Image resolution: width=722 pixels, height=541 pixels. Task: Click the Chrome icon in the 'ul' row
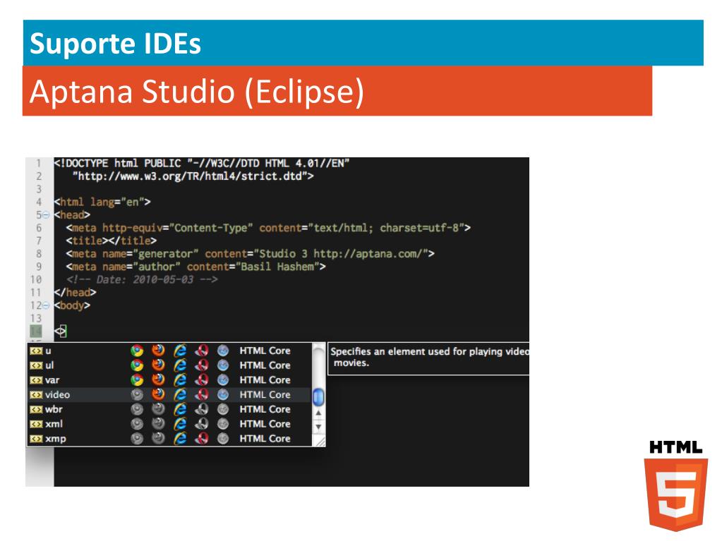tap(137, 366)
